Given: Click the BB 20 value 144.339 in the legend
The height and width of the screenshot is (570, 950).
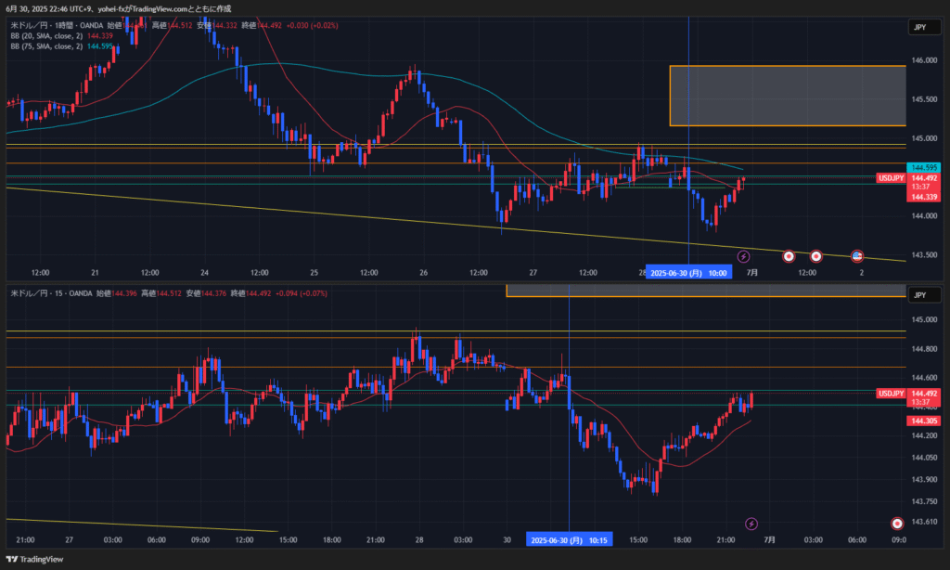Looking at the screenshot, I should [100, 36].
